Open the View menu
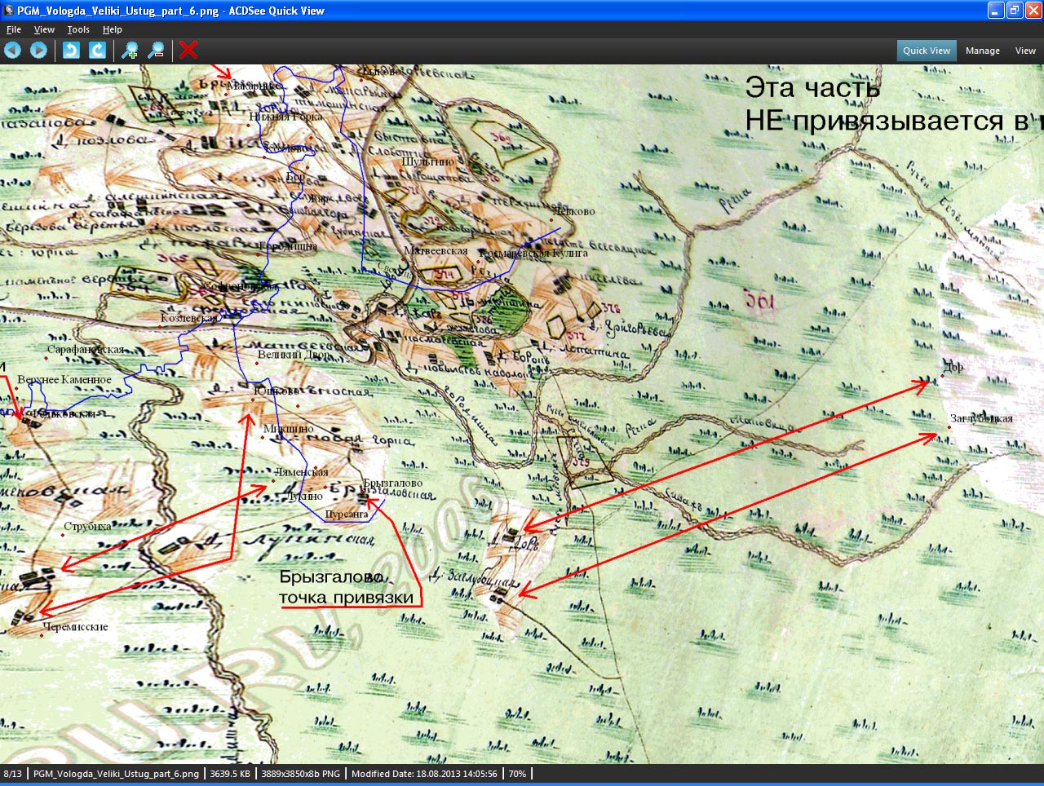Viewport: 1044px width, 786px height. (44, 29)
